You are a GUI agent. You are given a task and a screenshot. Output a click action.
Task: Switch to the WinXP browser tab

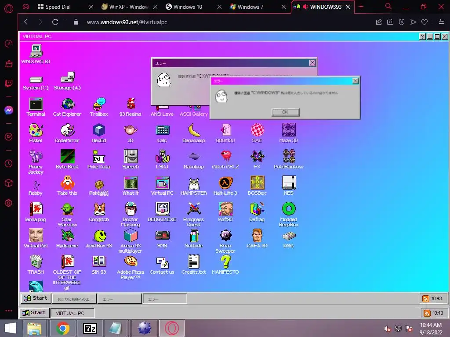[125, 7]
